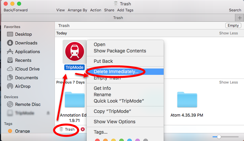Click Trash icon in the path bar
The image size is (244, 141).
tap(62, 129)
